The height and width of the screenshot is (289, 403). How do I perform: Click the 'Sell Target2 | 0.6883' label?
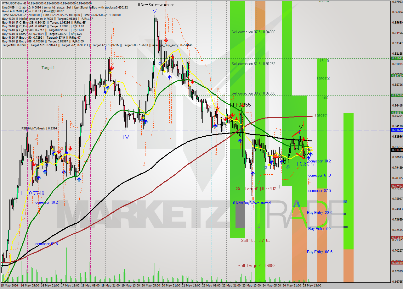(257, 265)
